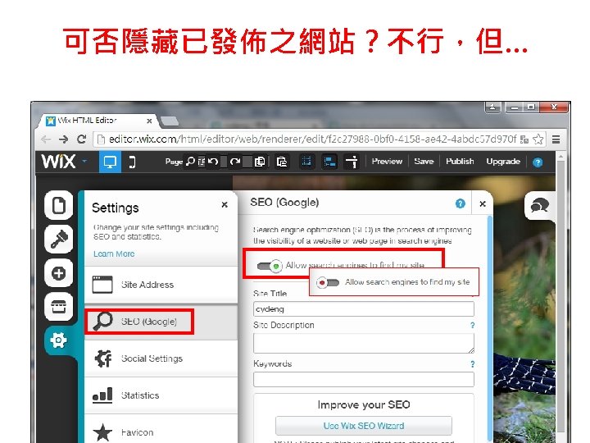Screen dimensions: 590x443
Task: Select SEO (Google) settings item
Action: (161, 322)
